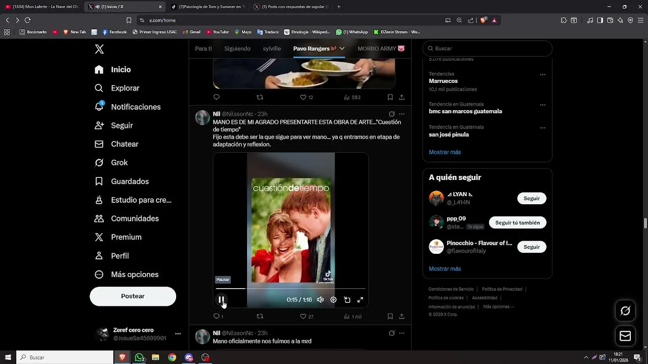Open video settings gear icon

click(333, 300)
